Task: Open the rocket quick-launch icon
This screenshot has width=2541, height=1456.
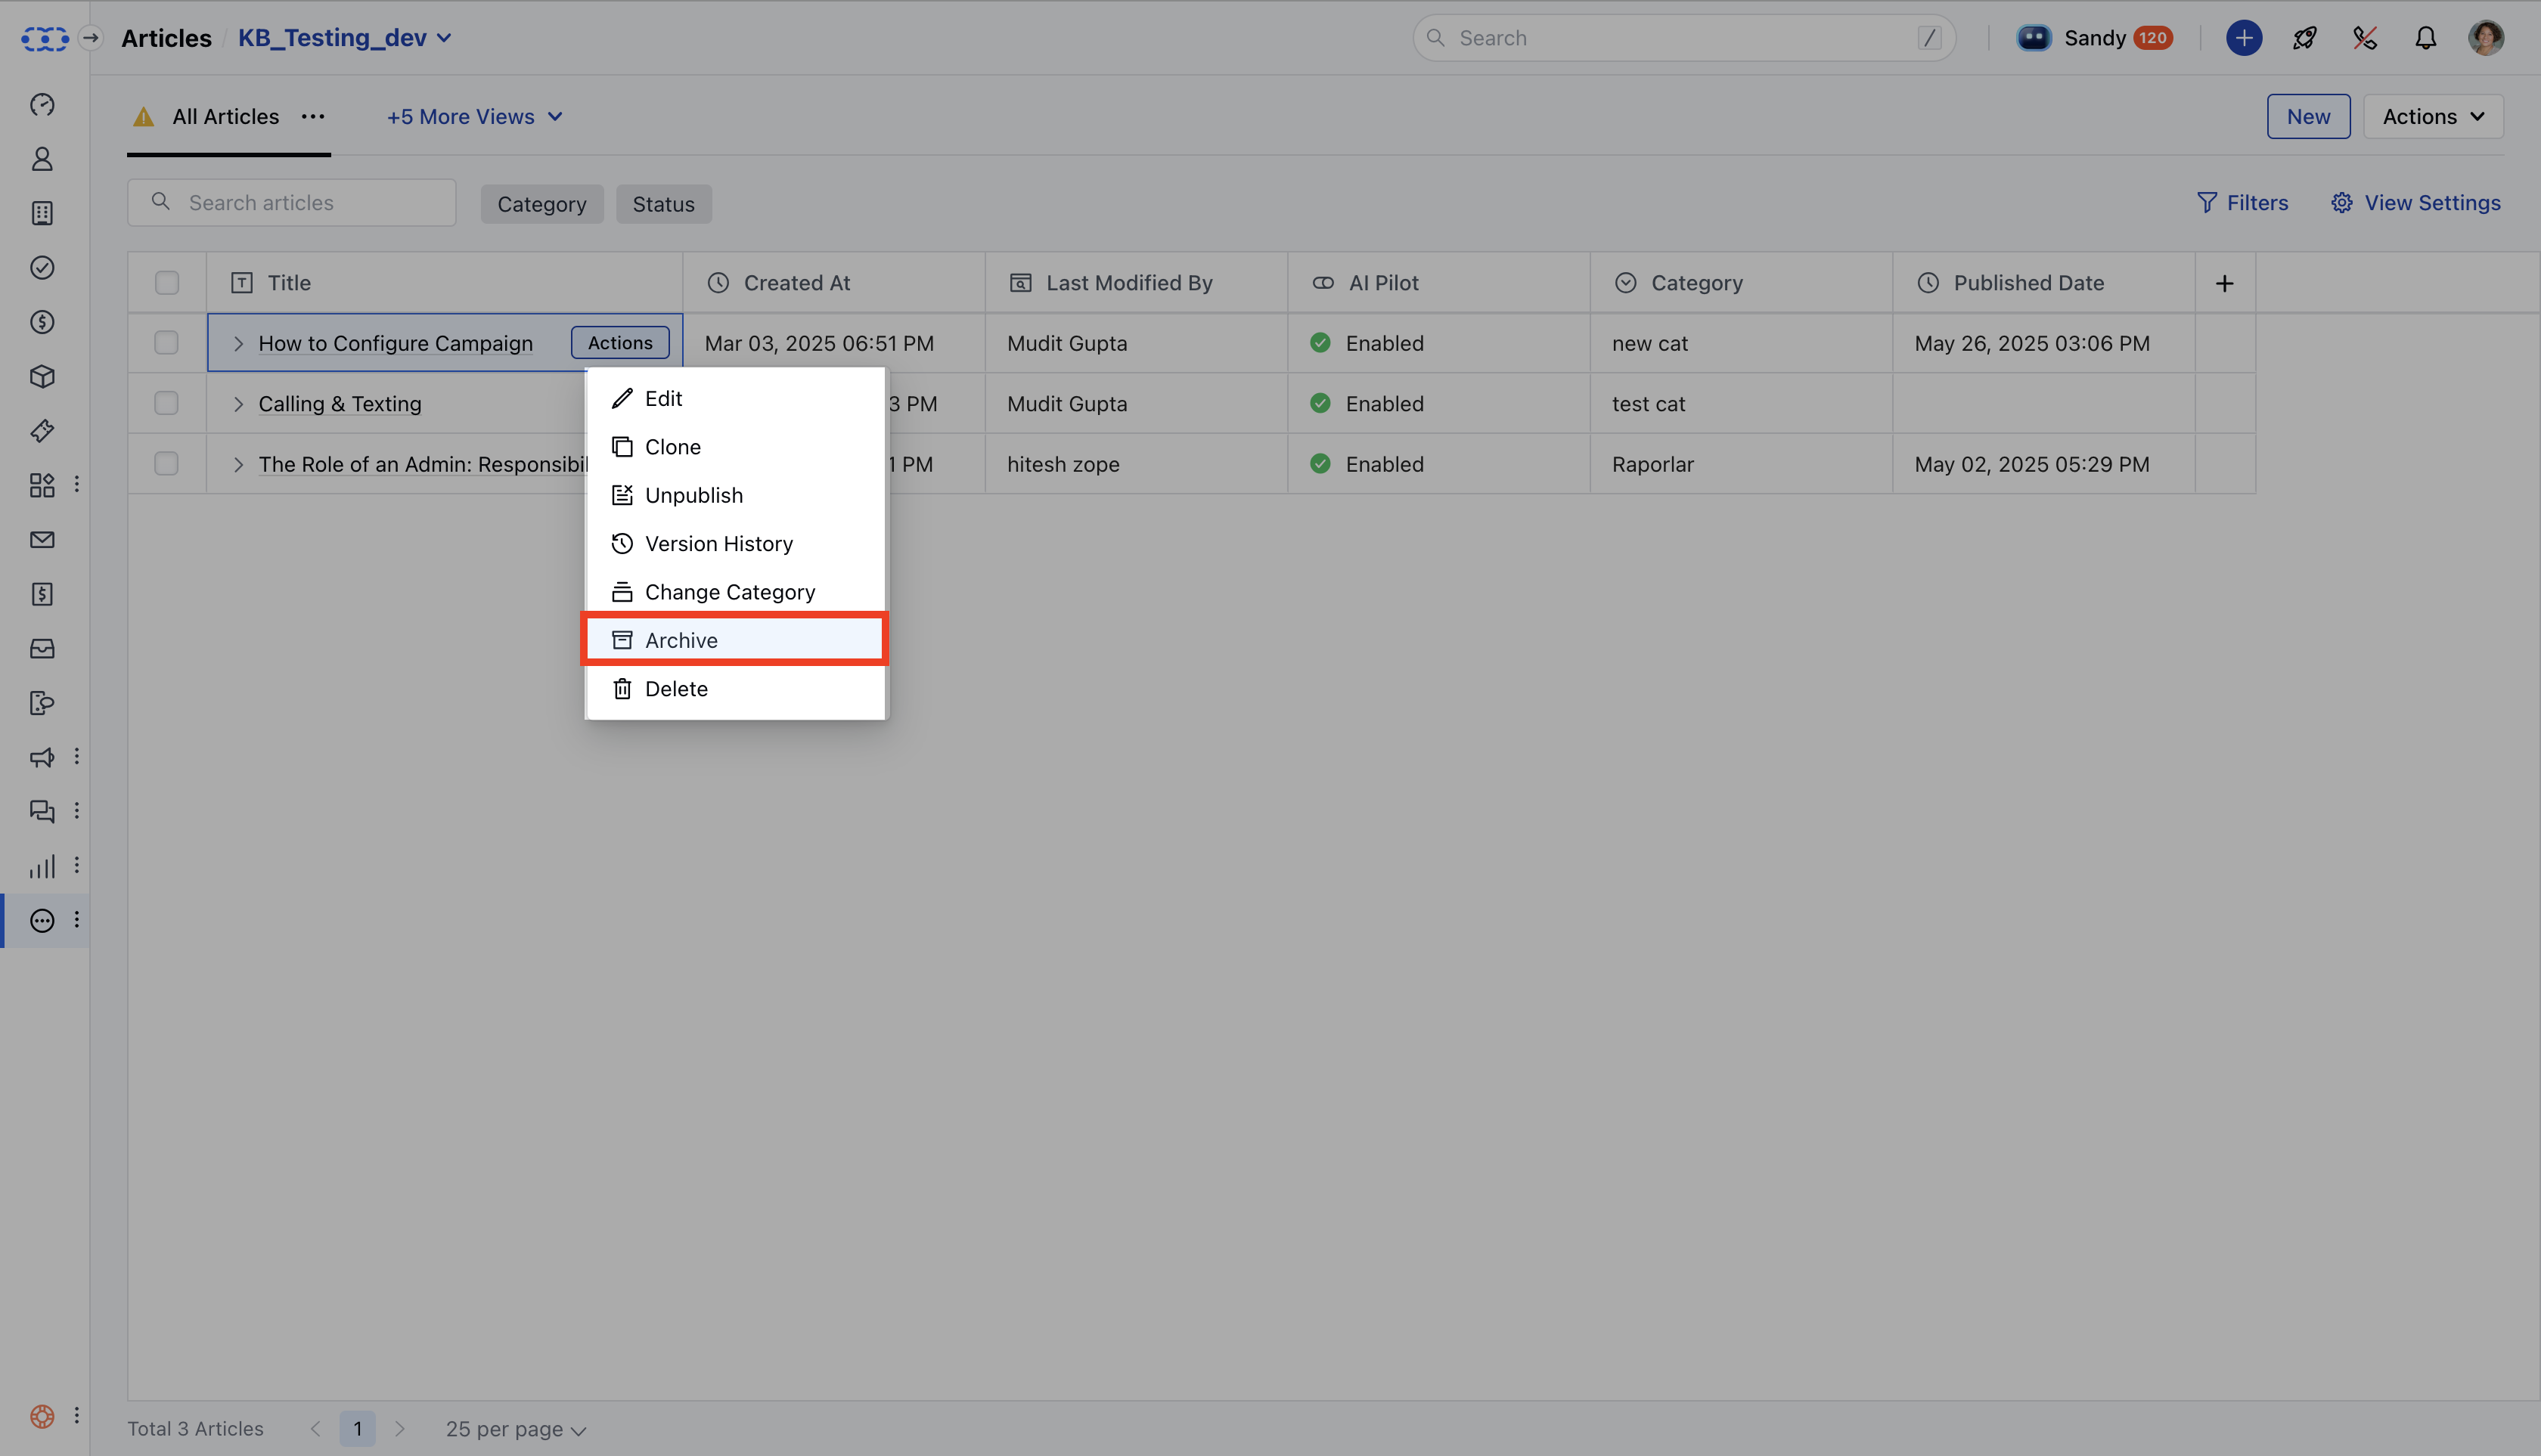Action: point(2305,38)
